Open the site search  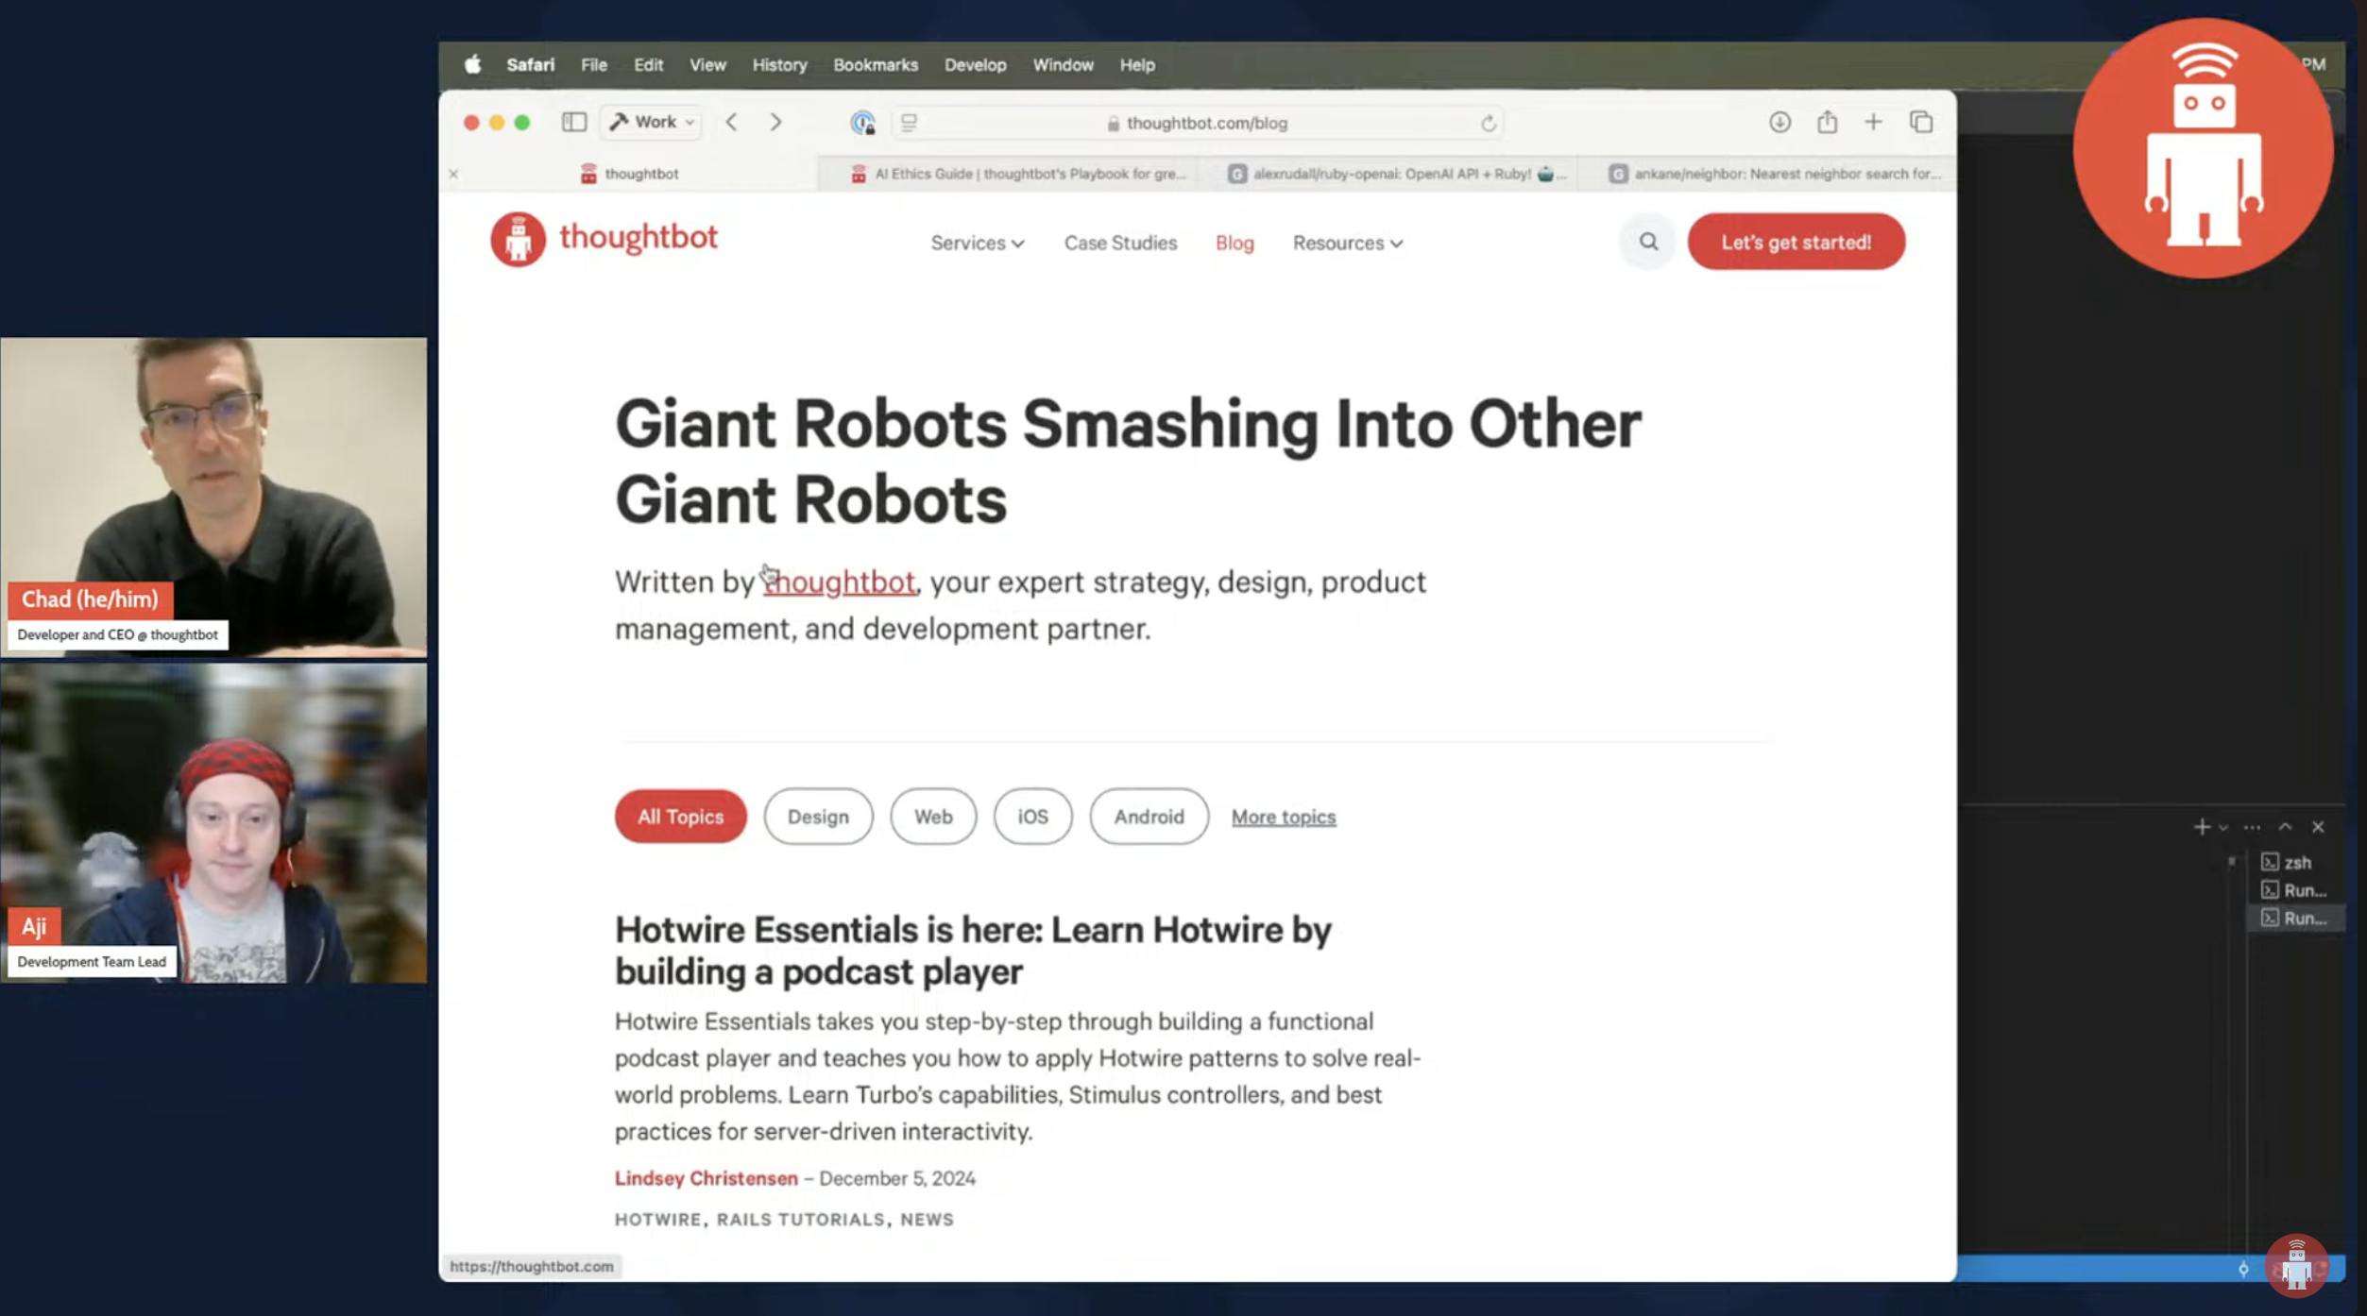(x=1648, y=242)
